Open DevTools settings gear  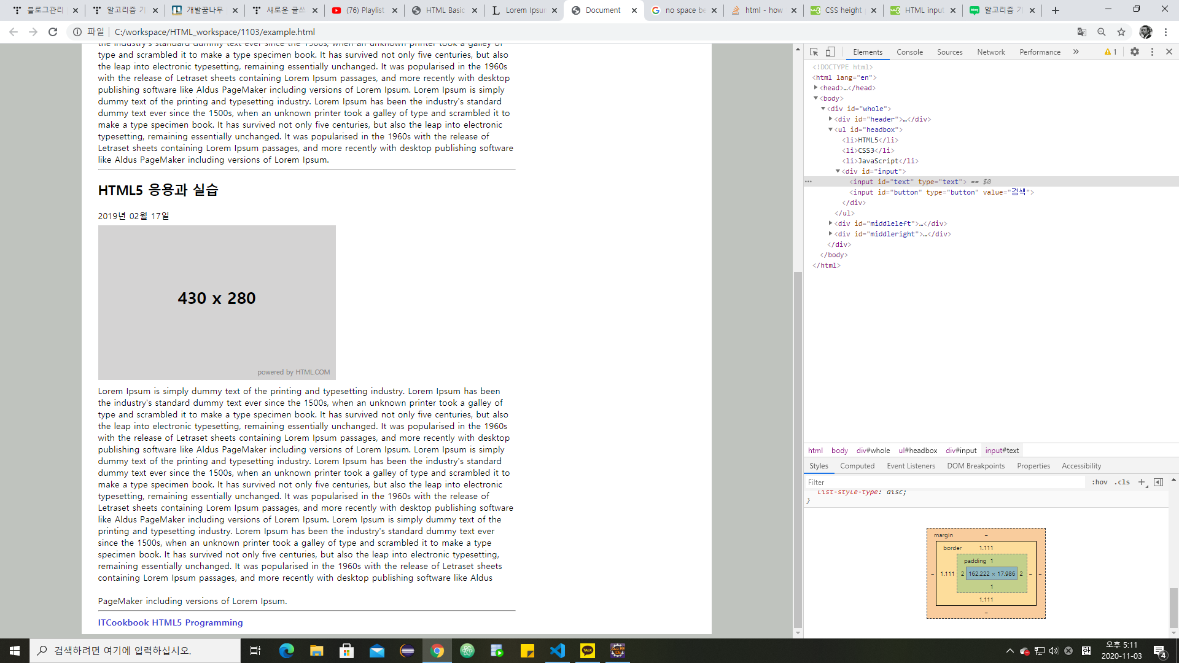(1135, 52)
